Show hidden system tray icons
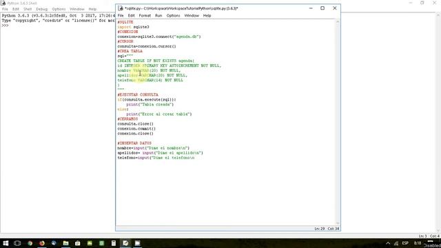The image size is (441, 248). point(388,243)
